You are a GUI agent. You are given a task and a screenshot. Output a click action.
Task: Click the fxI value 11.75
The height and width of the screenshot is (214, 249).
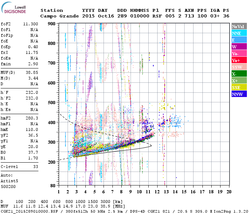[32, 52]
